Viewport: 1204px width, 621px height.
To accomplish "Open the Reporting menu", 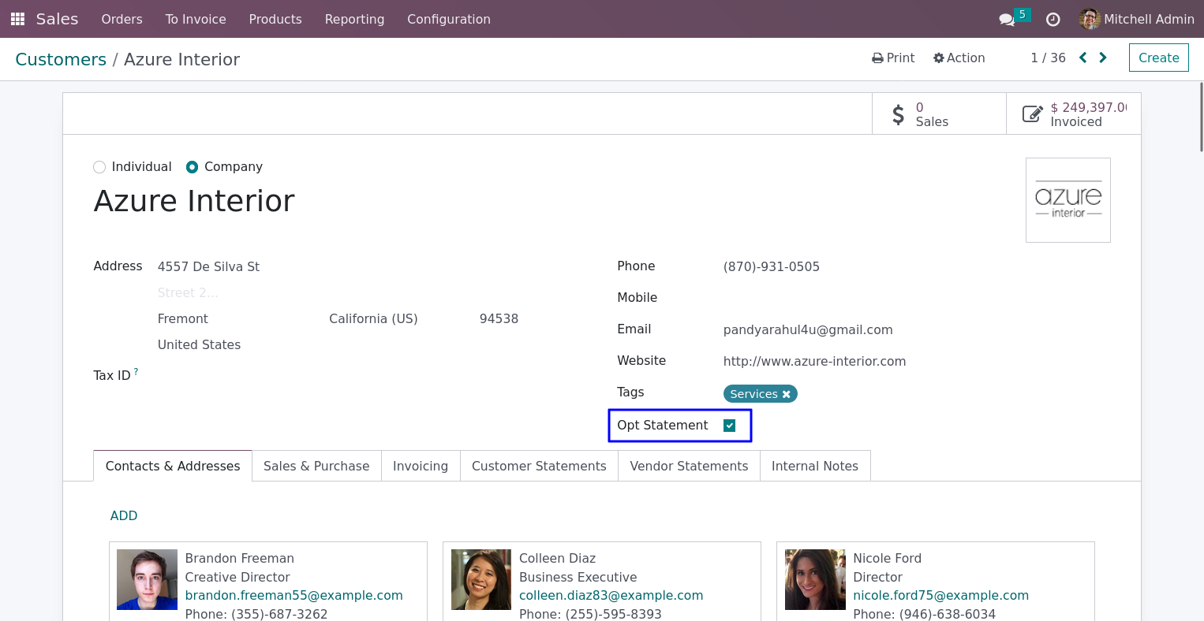I will (x=355, y=19).
